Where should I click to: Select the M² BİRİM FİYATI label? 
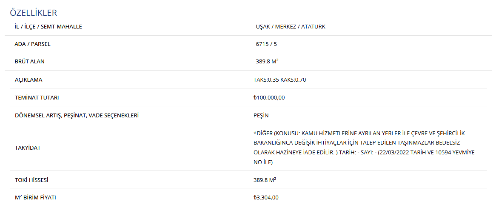[x=35, y=198]
